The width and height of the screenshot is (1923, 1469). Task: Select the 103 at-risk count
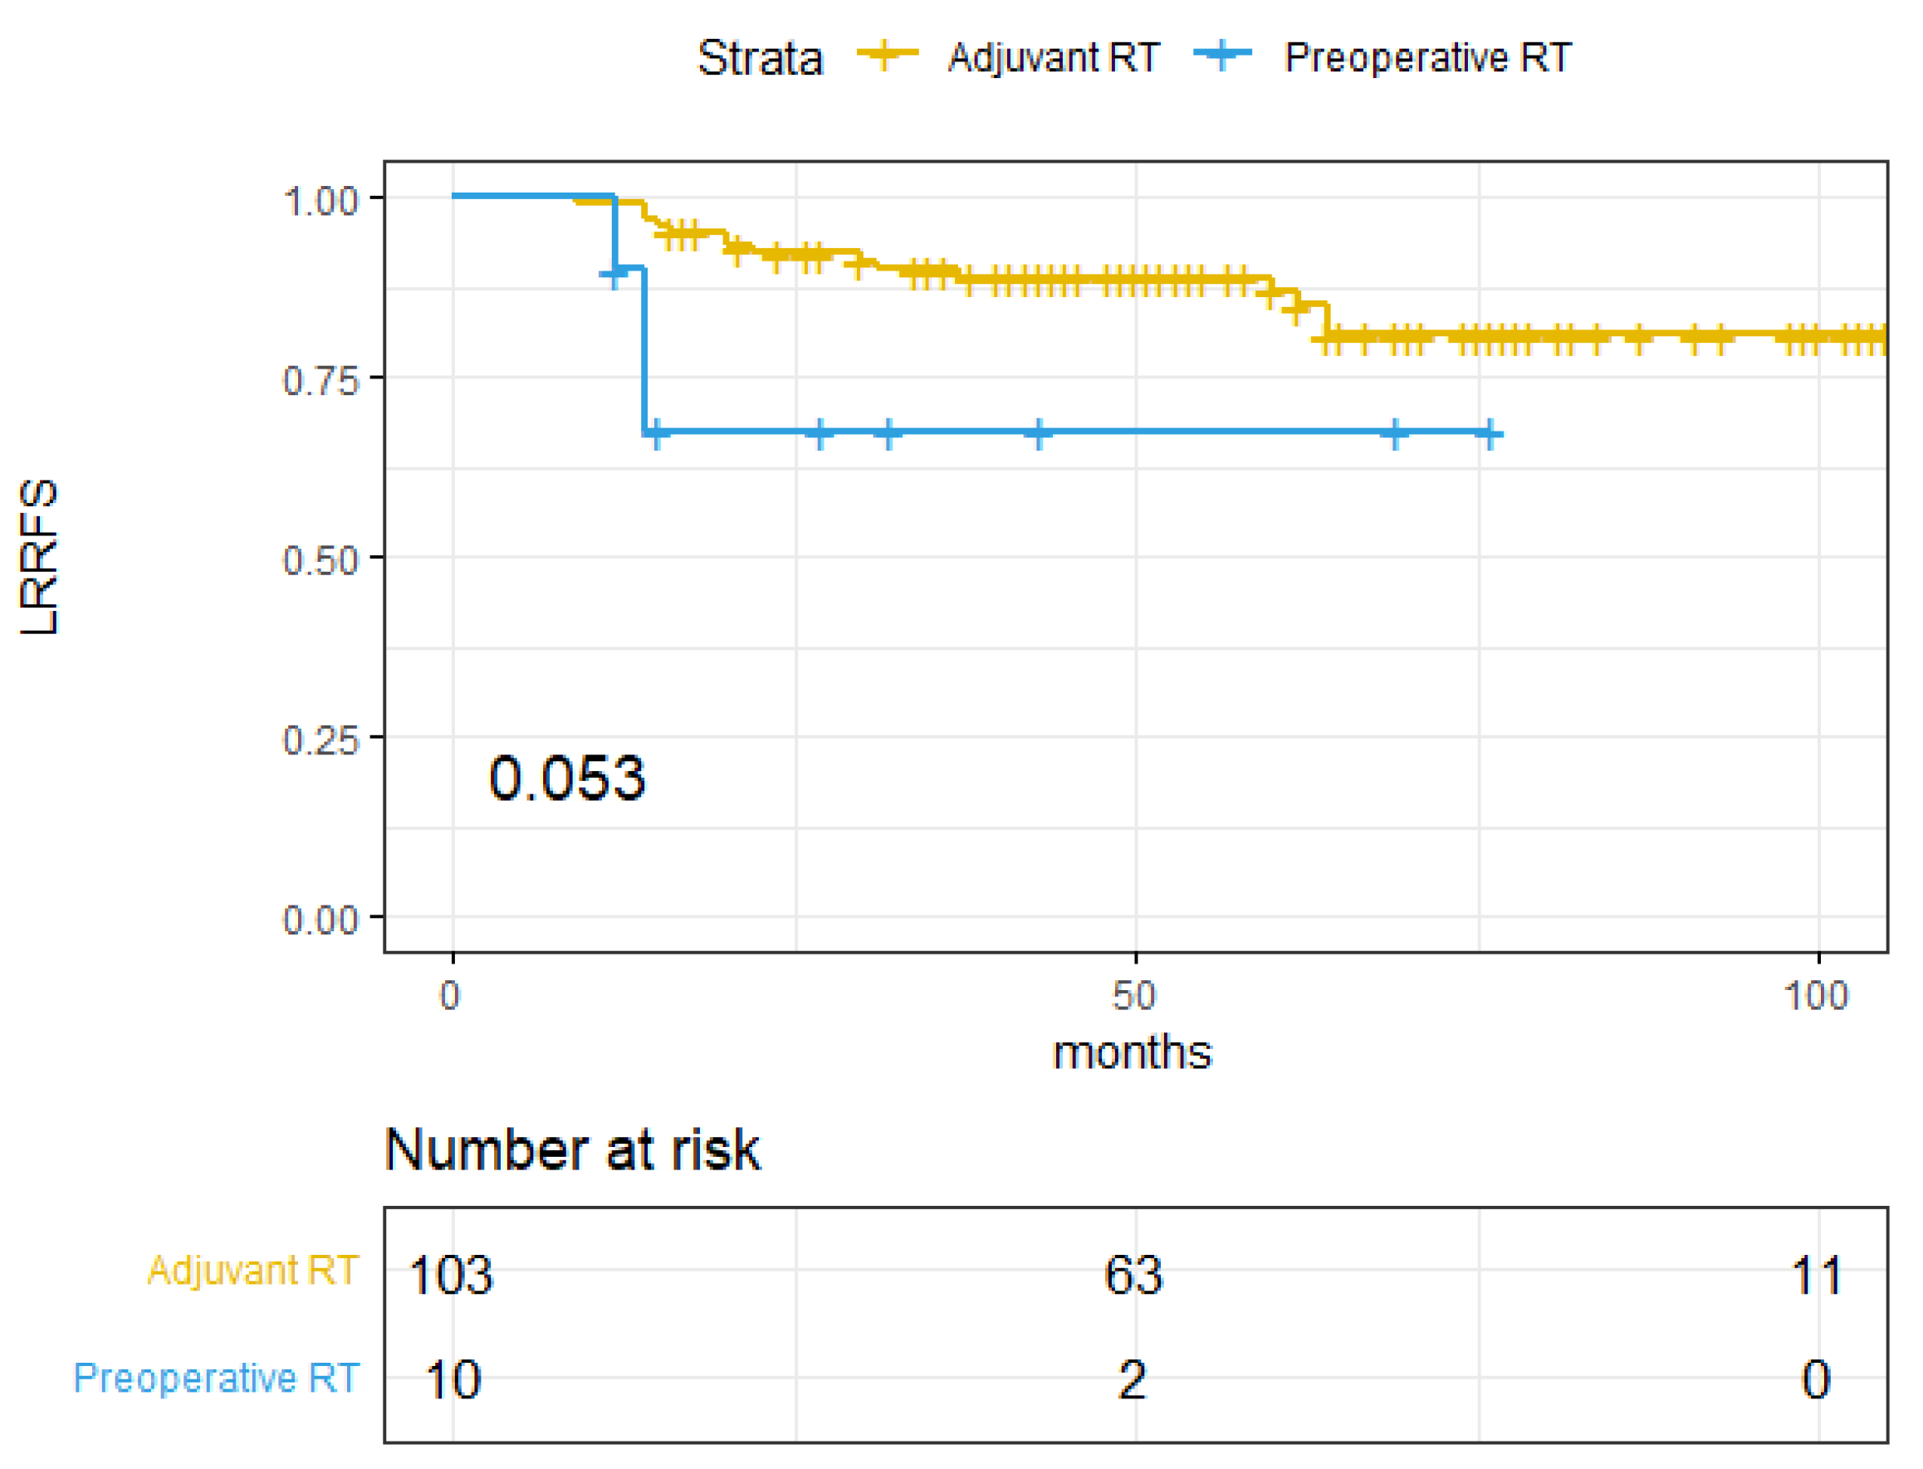tap(451, 1275)
